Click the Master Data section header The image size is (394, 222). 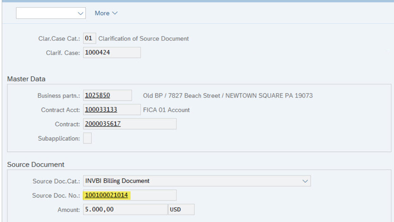point(26,79)
